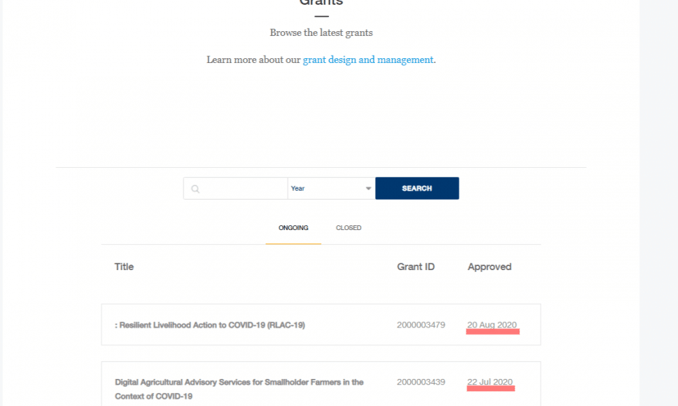
Task: Switch to the CLOSED tab
Action: (x=348, y=228)
